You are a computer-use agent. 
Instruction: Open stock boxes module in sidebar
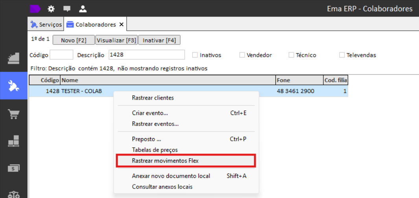14,141
